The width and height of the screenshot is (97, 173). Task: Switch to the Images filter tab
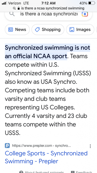point(80,29)
